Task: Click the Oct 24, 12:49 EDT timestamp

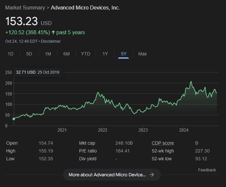Action: 21,41
